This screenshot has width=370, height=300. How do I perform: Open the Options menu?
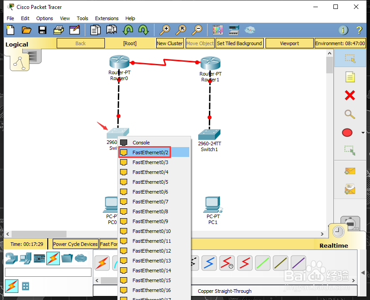44,18
